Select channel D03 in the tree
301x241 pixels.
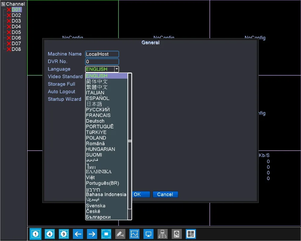[16, 21]
